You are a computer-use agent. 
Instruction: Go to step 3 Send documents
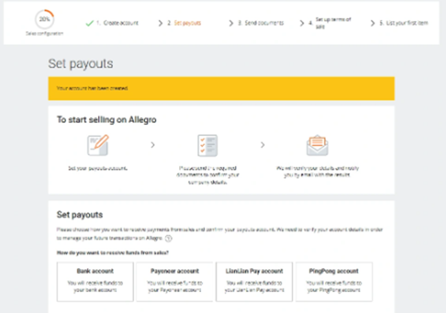click(261, 23)
